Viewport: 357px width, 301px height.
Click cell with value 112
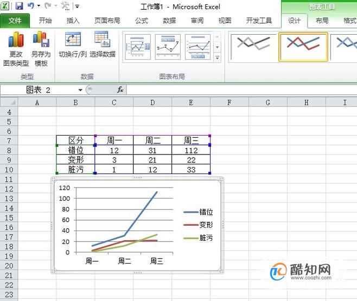click(191, 150)
